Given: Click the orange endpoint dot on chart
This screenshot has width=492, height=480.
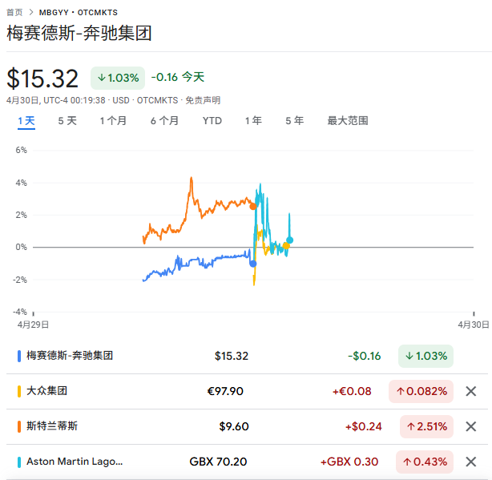Looking at the screenshot, I should [253, 207].
